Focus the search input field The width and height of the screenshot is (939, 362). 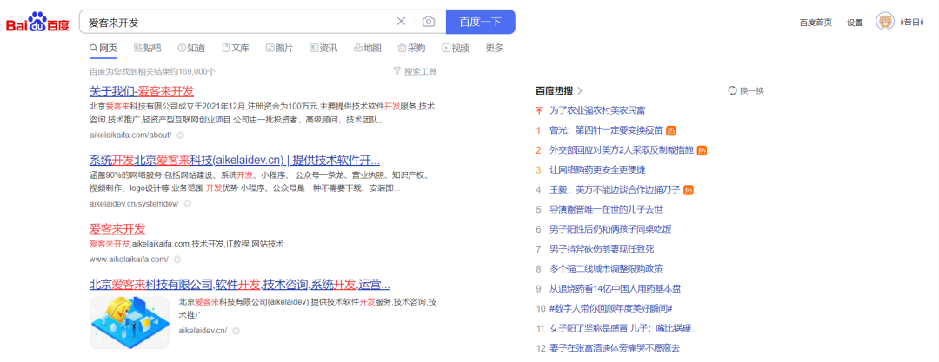240,23
